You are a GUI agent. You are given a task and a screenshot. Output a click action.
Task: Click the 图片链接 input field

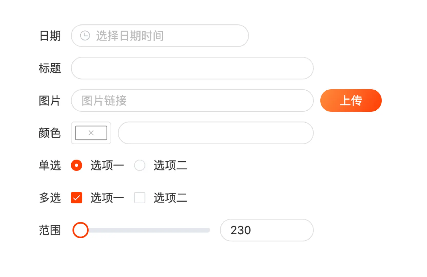click(x=192, y=100)
